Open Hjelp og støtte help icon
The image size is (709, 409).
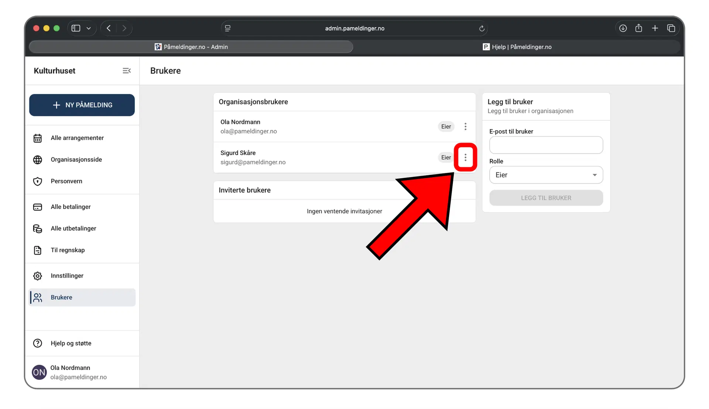click(x=38, y=343)
